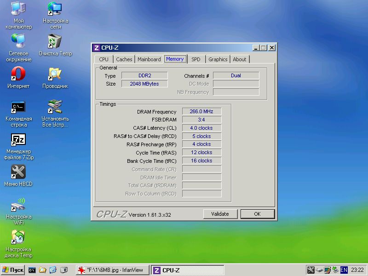
Task: Switch keyboard language via EN indicator
Action: coord(344,270)
